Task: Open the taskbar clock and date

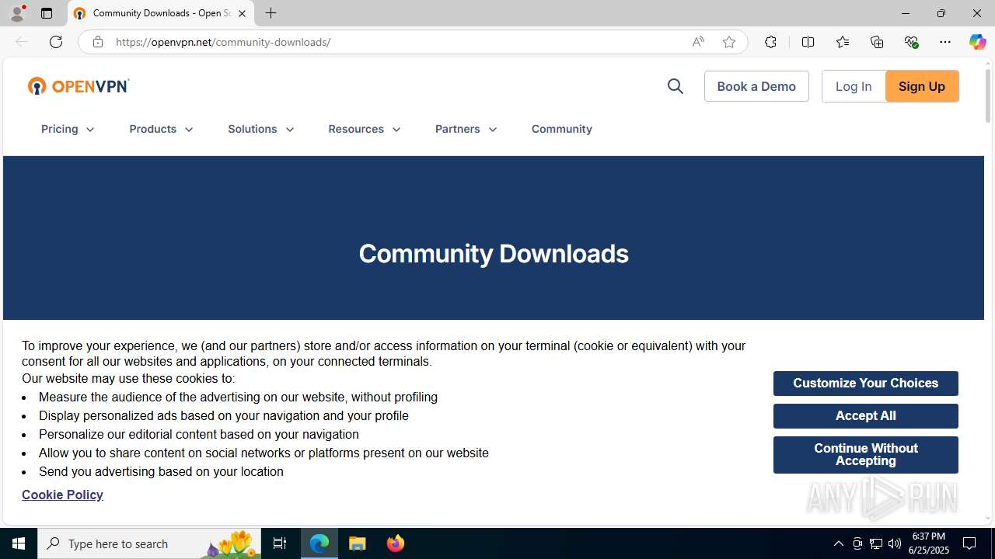Action: pyautogui.click(x=928, y=543)
